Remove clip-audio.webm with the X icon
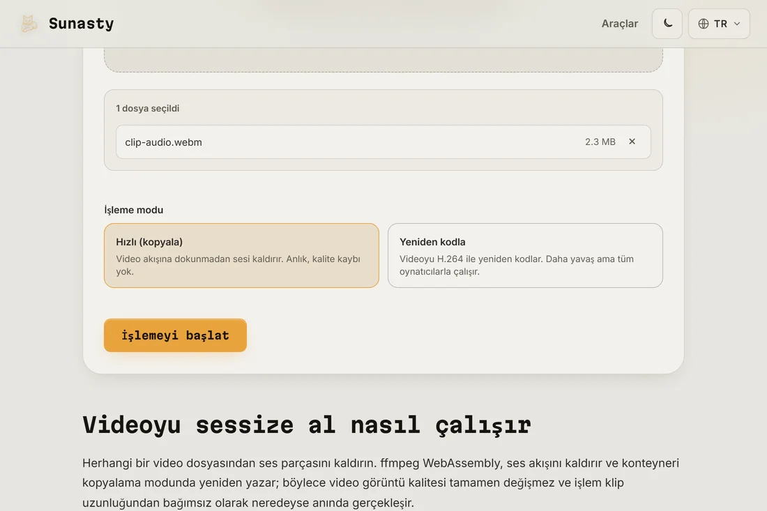767x511 pixels. coord(632,142)
